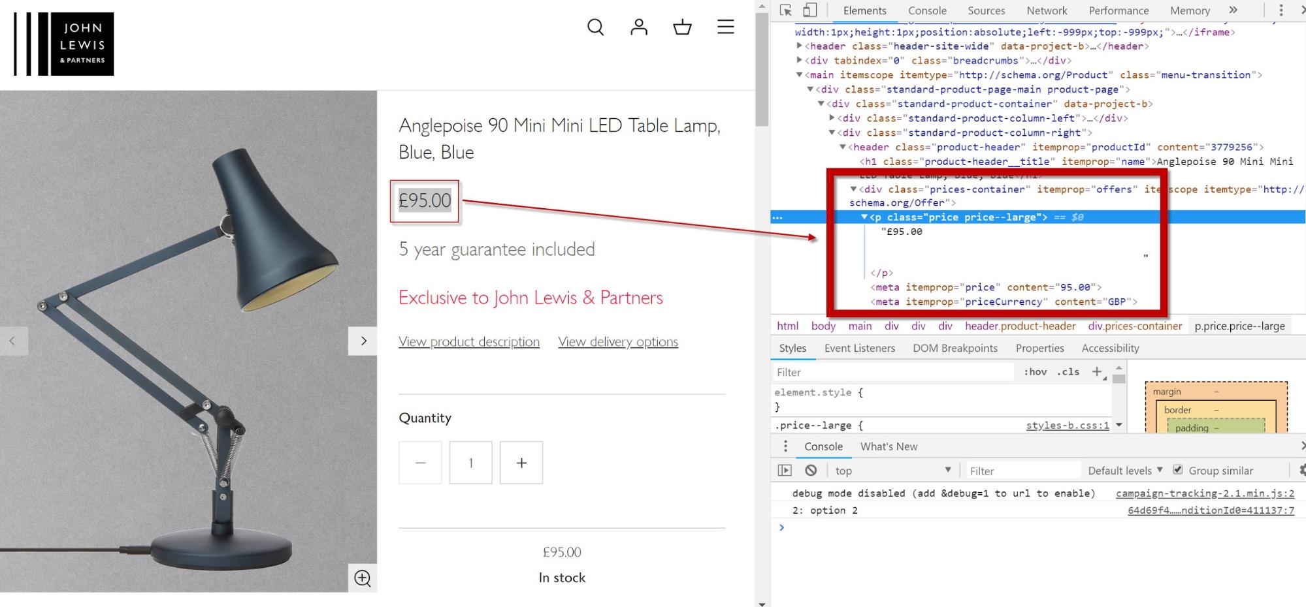Open the DOM Breakpoints pane tab
The height and width of the screenshot is (607, 1306).
click(x=955, y=348)
